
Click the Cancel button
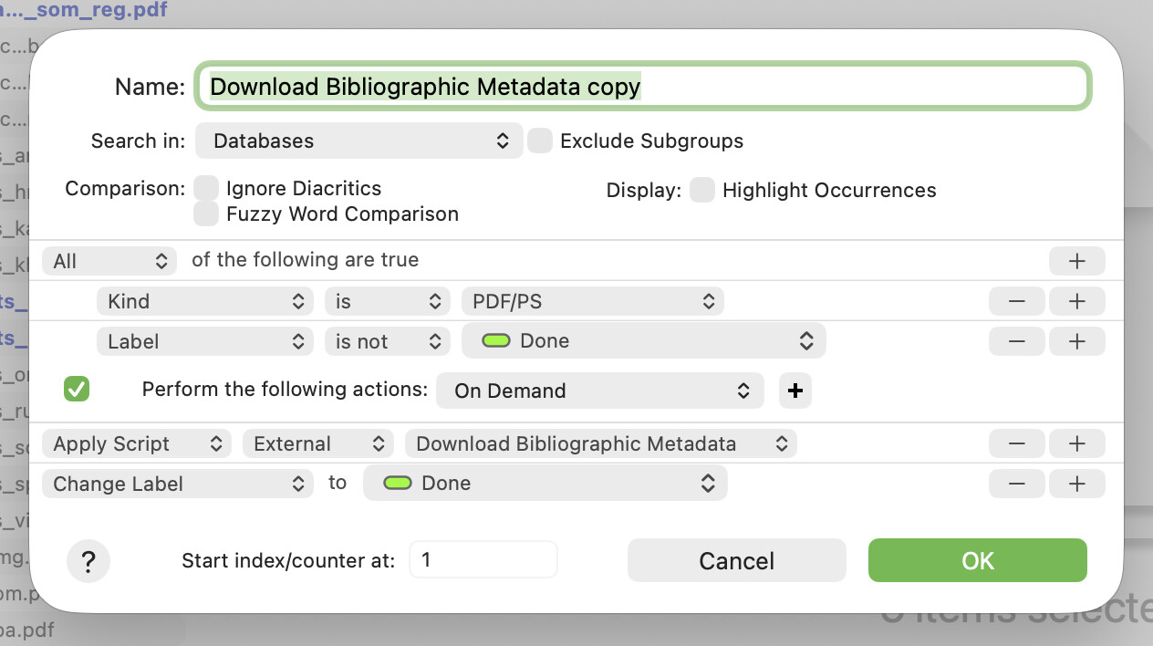736,560
